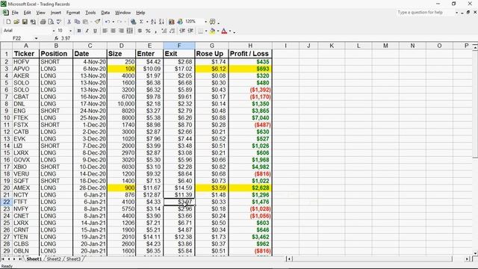The image size is (478, 269).
Task: Copy the selected cell
Action: (x=77, y=22)
